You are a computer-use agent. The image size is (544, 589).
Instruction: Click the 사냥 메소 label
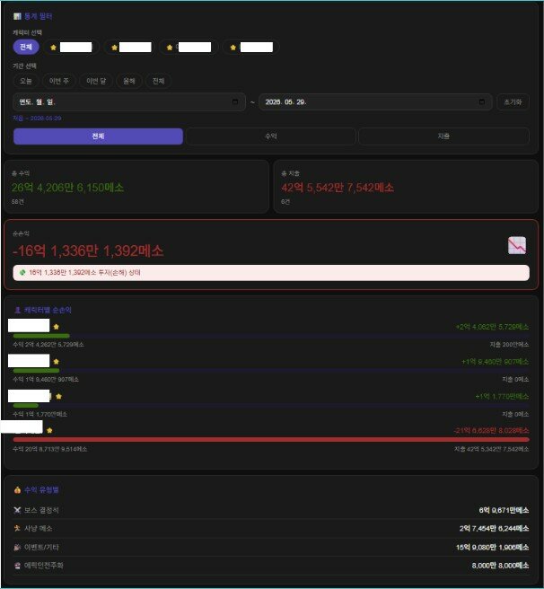click(x=38, y=529)
